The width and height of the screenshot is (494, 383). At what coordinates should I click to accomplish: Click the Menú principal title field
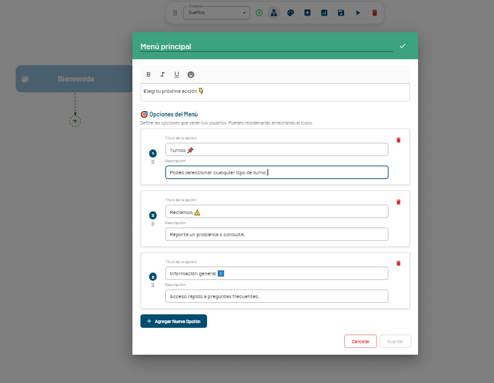pyautogui.click(x=265, y=46)
